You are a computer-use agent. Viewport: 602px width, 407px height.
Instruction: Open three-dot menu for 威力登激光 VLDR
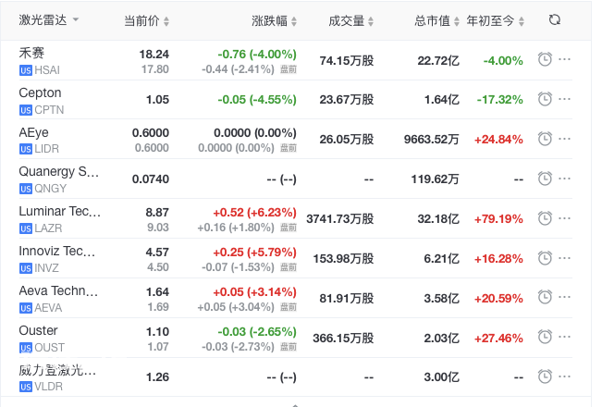point(564,376)
